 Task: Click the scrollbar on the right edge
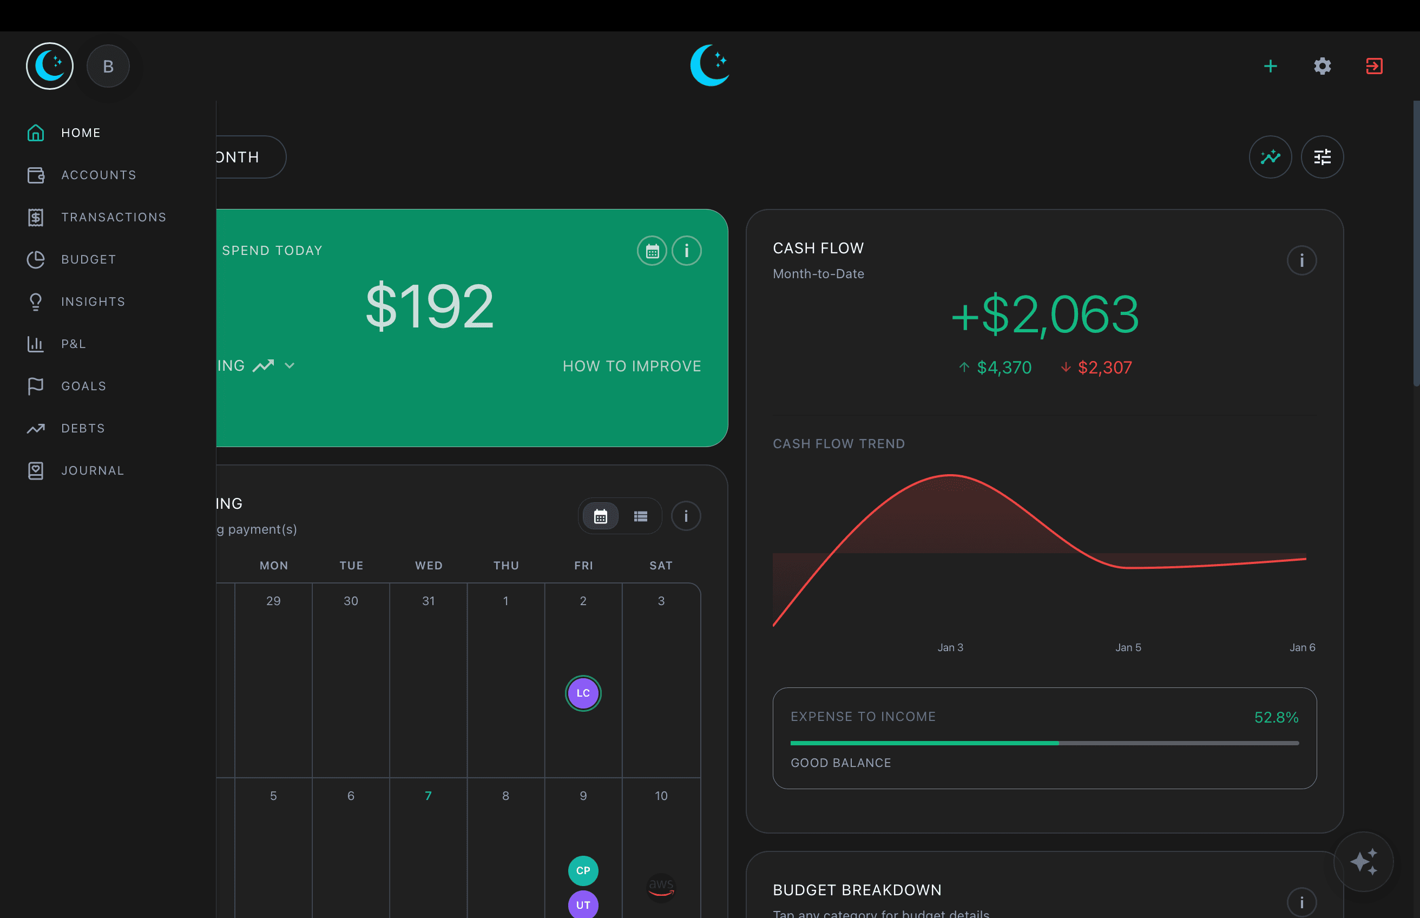(1415, 239)
